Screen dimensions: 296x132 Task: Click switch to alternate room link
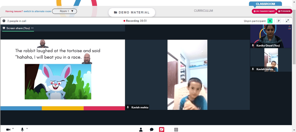(37, 11)
